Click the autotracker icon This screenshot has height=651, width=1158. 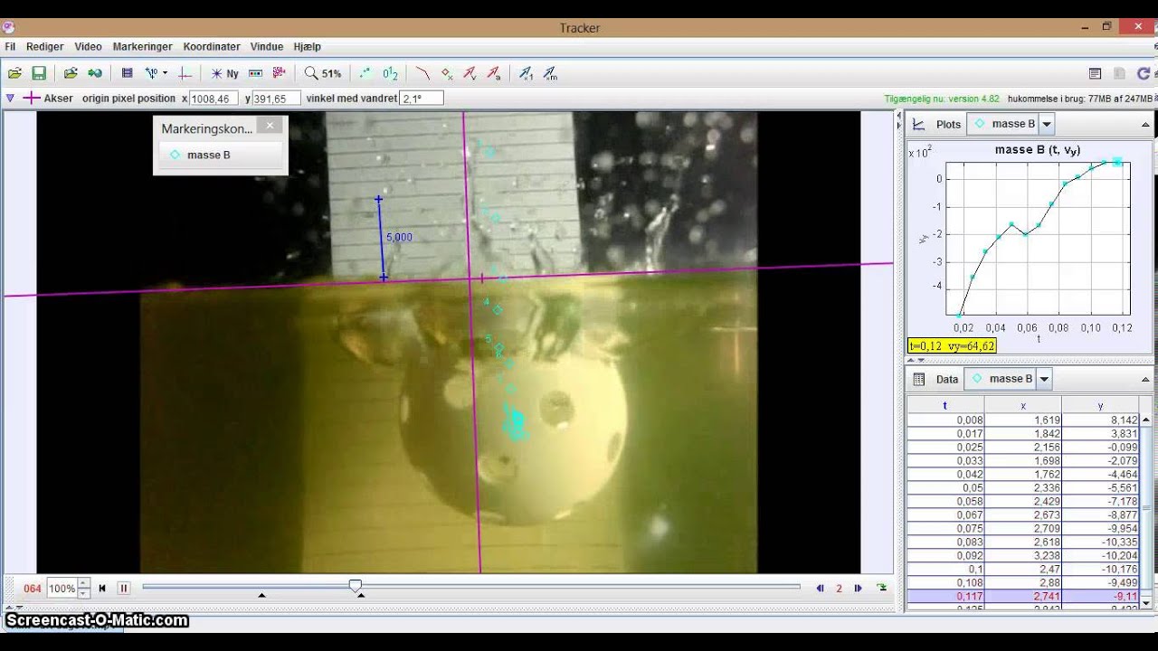click(279, 73)
